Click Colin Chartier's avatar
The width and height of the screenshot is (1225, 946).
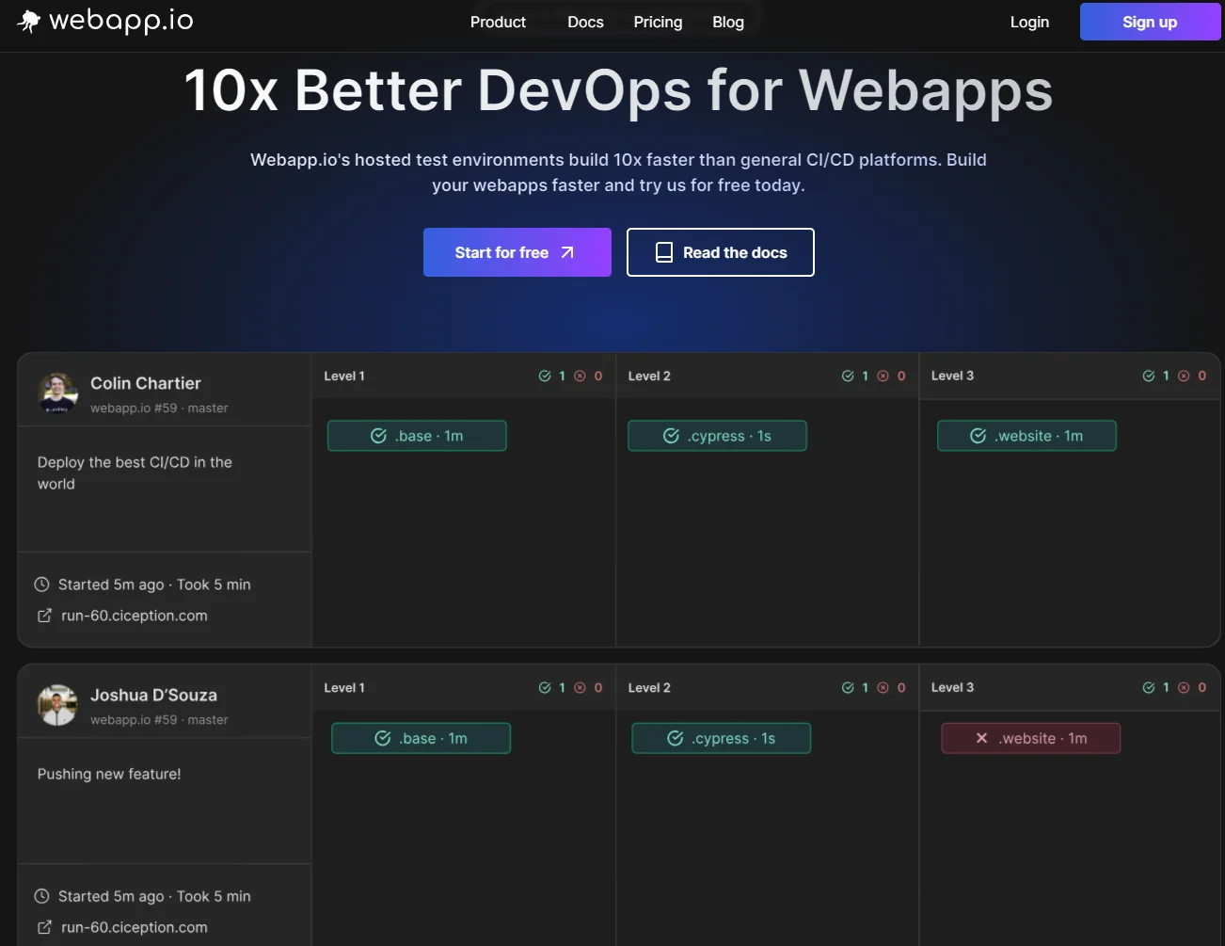(57, 393)
